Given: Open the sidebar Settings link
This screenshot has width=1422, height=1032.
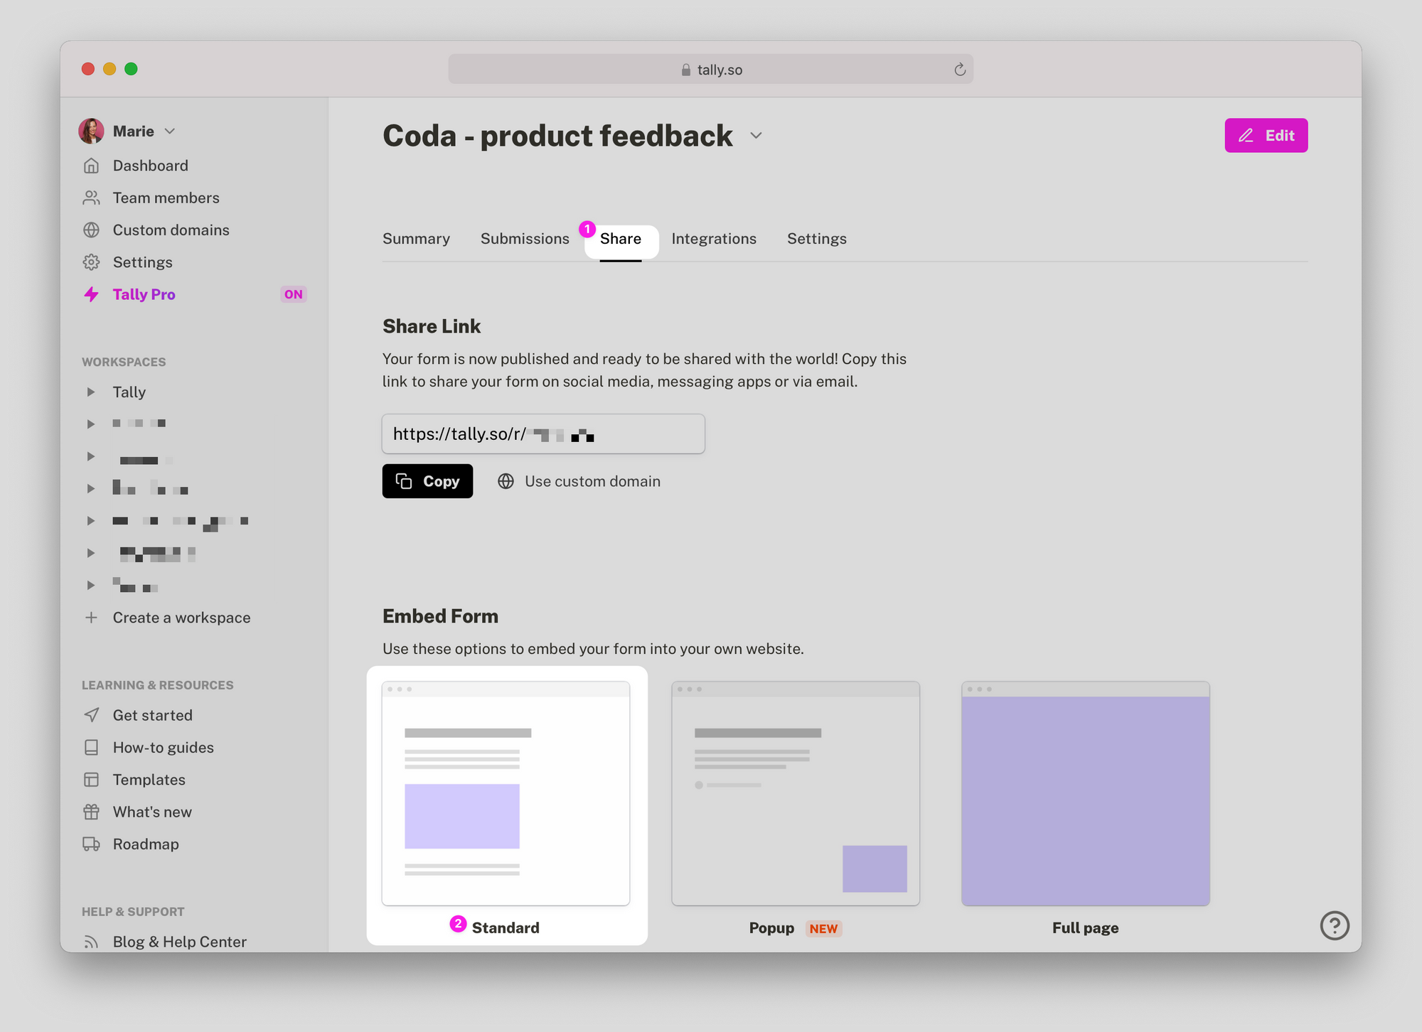Looking at the screenshot, I should point(142,262).
